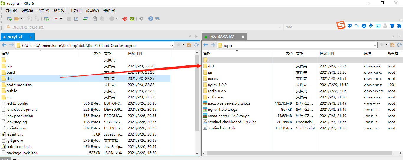
Task: Click the Open session folder icon
Action: pyautogui.click(x=17, y=19)
